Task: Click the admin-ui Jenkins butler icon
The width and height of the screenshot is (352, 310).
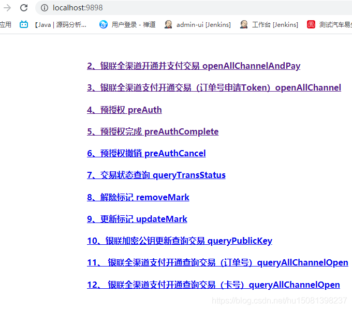Action: [168, 24]
